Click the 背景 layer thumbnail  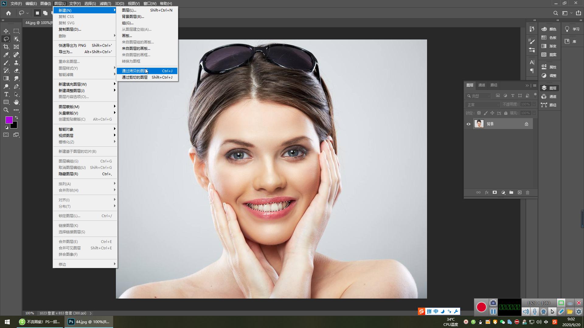479,124
